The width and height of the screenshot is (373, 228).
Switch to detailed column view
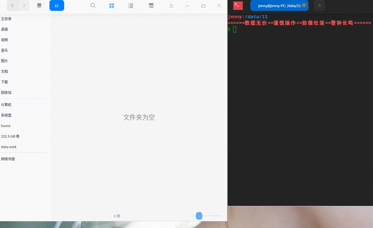[151, 6]
